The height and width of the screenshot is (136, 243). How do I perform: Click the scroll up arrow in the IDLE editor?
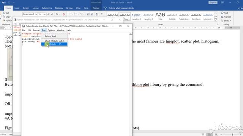click(x=131, y=33)
